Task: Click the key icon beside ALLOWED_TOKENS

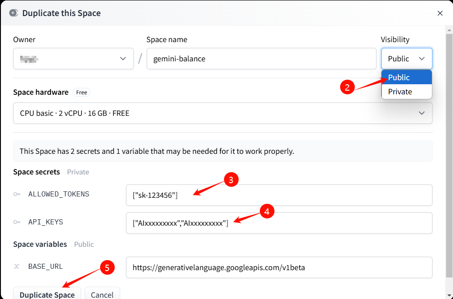Action: (x=17, y=194)
